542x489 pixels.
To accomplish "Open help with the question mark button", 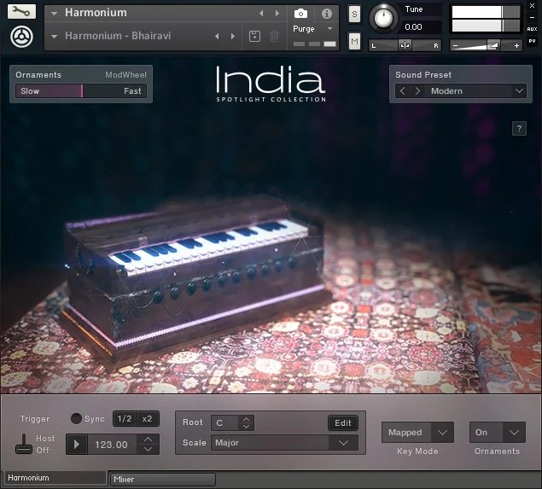I will (519, 129).
